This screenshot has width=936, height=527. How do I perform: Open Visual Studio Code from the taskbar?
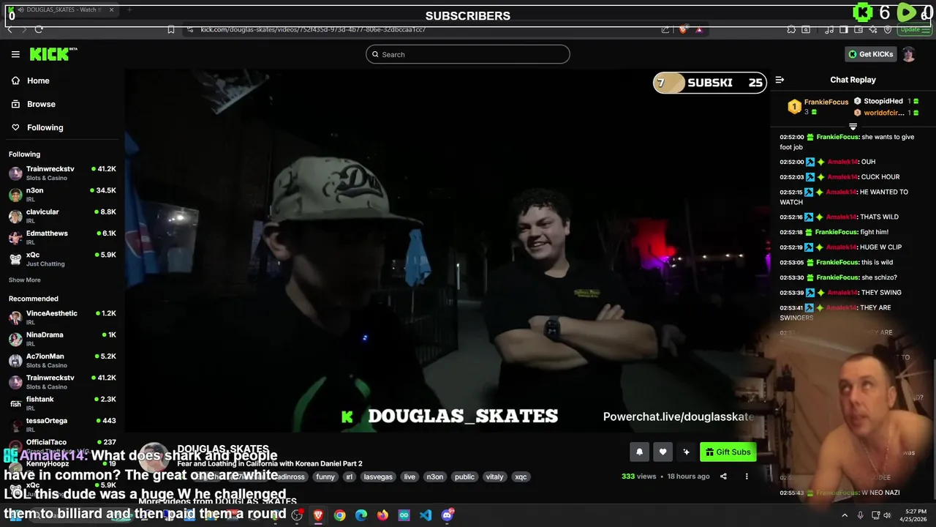click(x=426, y=515)
